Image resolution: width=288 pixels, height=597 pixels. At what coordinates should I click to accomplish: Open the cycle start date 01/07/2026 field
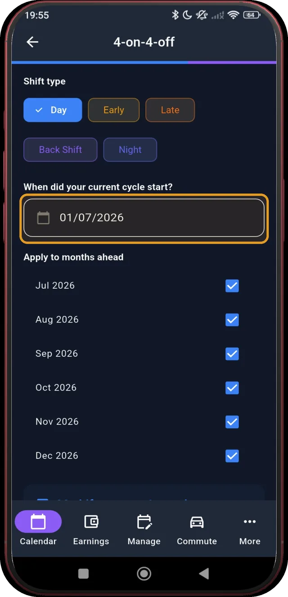144,218
